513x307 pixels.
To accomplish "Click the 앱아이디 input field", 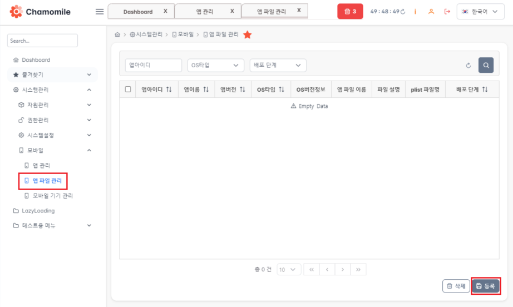I will (154, 66).
